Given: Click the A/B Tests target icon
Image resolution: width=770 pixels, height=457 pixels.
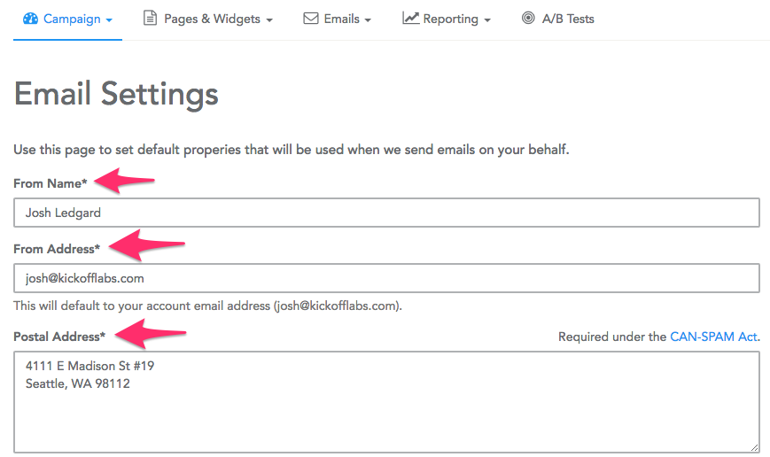Looking at the screenshot, I should tap(528, 19).
